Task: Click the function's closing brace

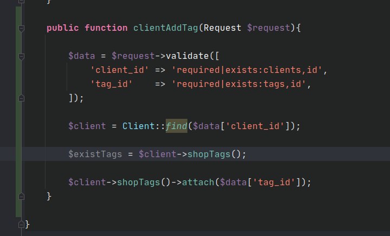Action: (x=49, y=197)
